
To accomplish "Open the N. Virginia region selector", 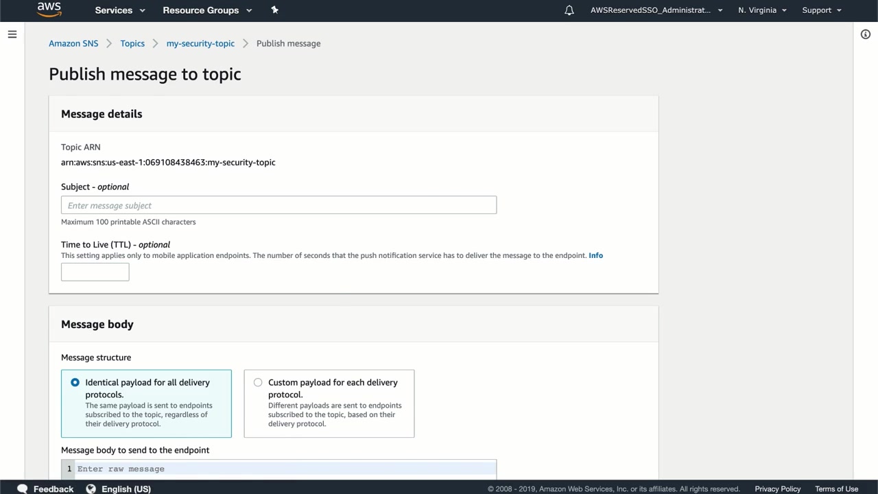I will [762, 10].
